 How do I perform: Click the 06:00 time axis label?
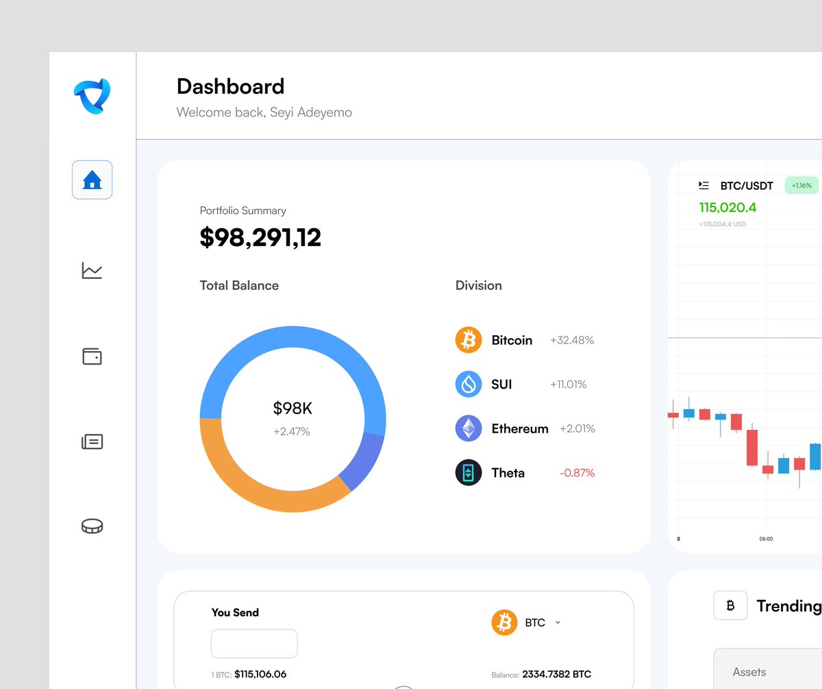766,539
